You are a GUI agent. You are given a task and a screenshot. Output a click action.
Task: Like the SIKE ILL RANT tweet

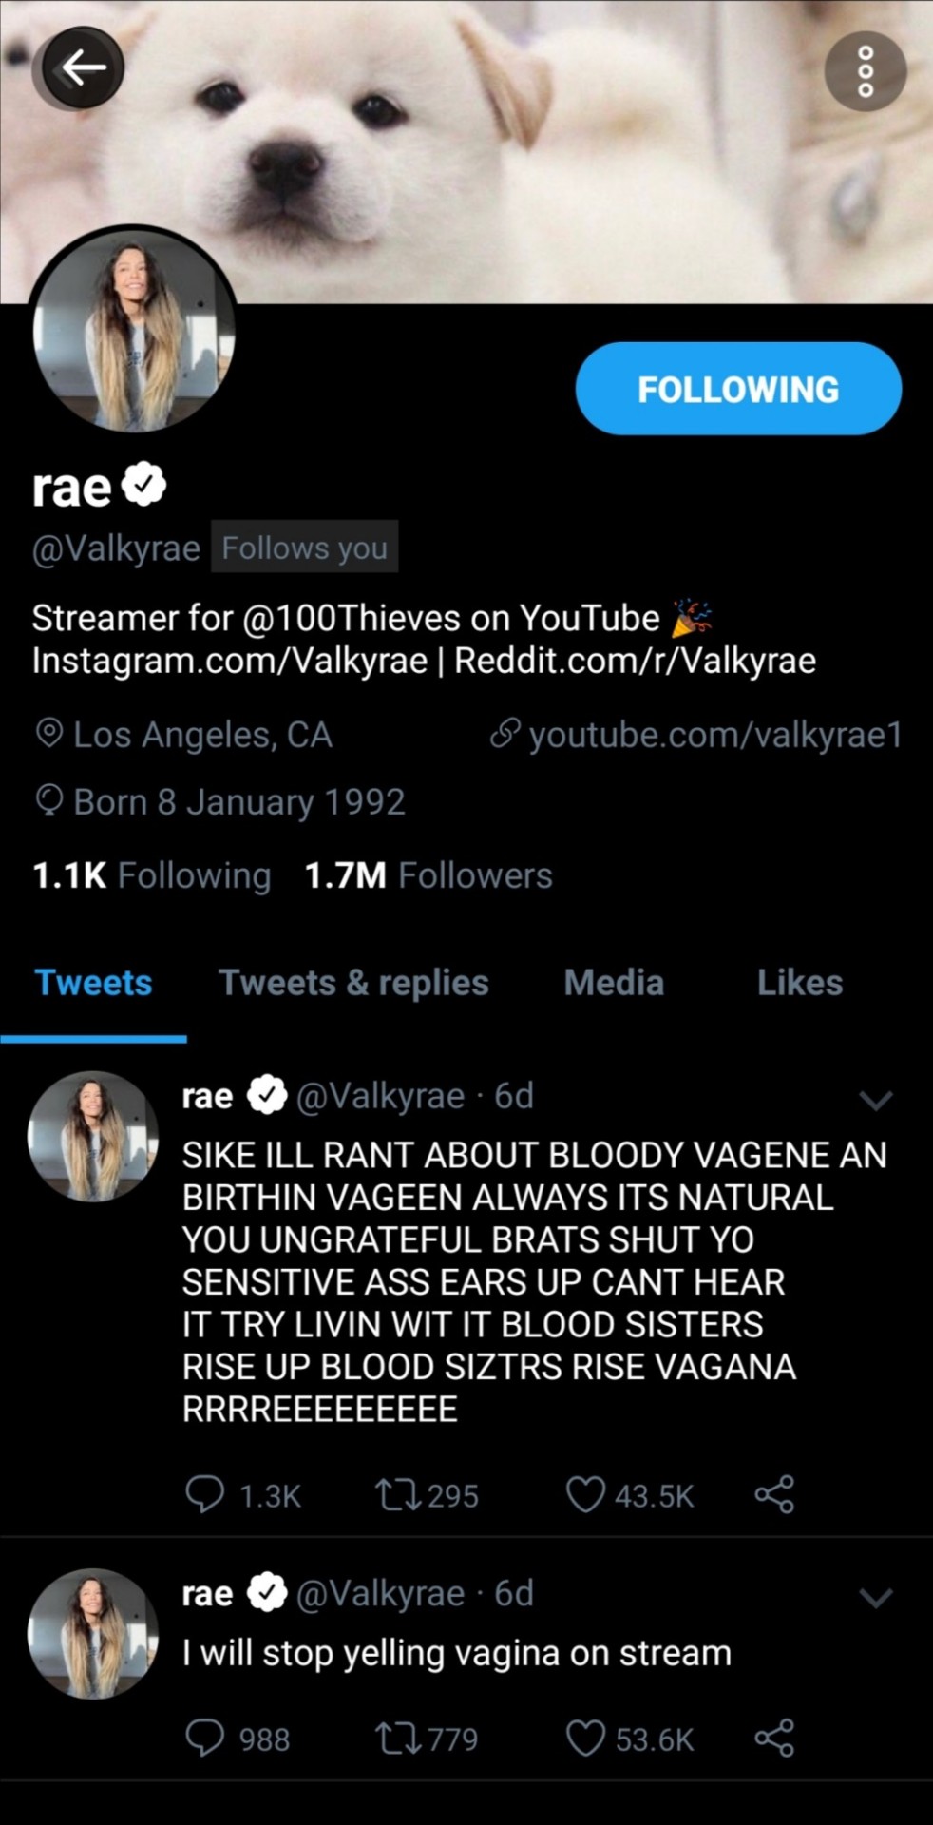[585, 1495]
